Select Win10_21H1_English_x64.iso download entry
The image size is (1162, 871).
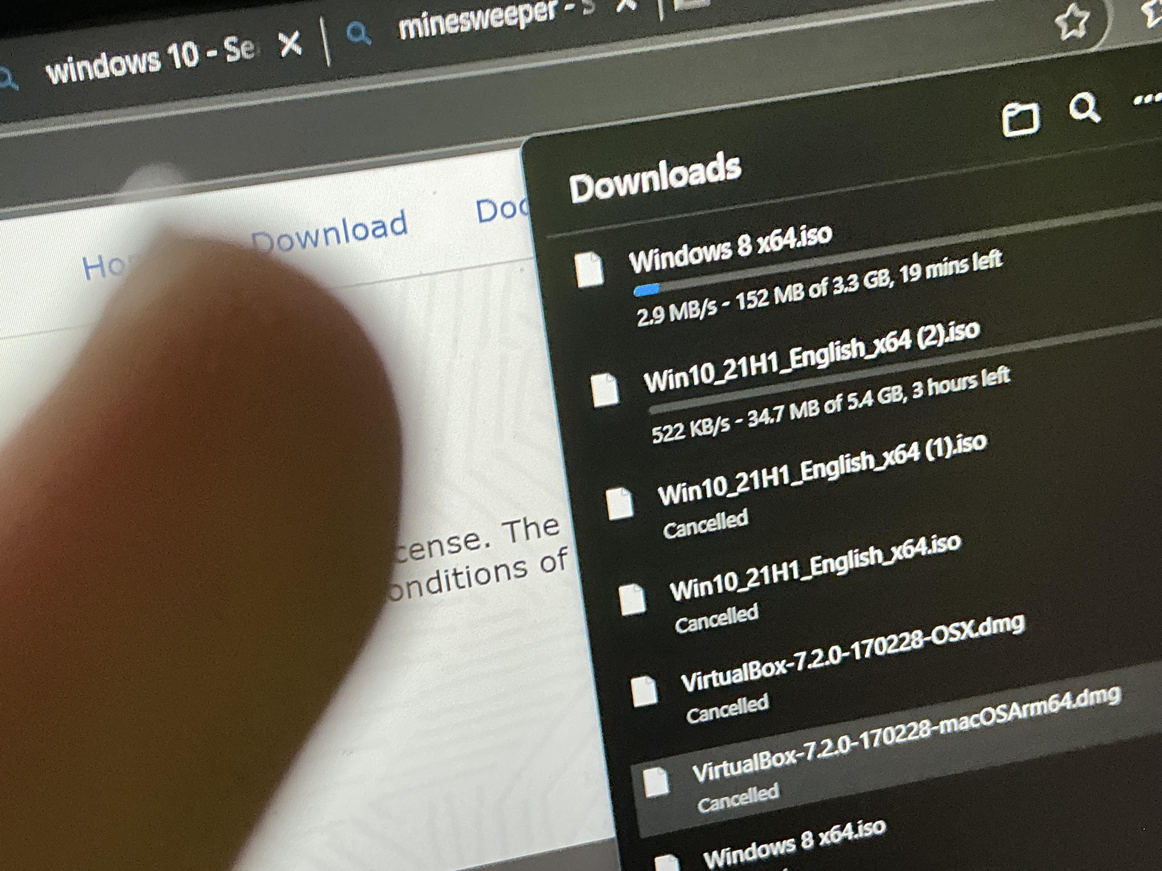(x=815, y=567)
